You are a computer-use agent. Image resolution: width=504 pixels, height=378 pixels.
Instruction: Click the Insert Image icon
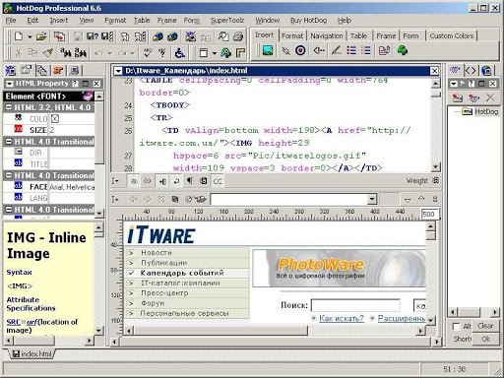268,50
